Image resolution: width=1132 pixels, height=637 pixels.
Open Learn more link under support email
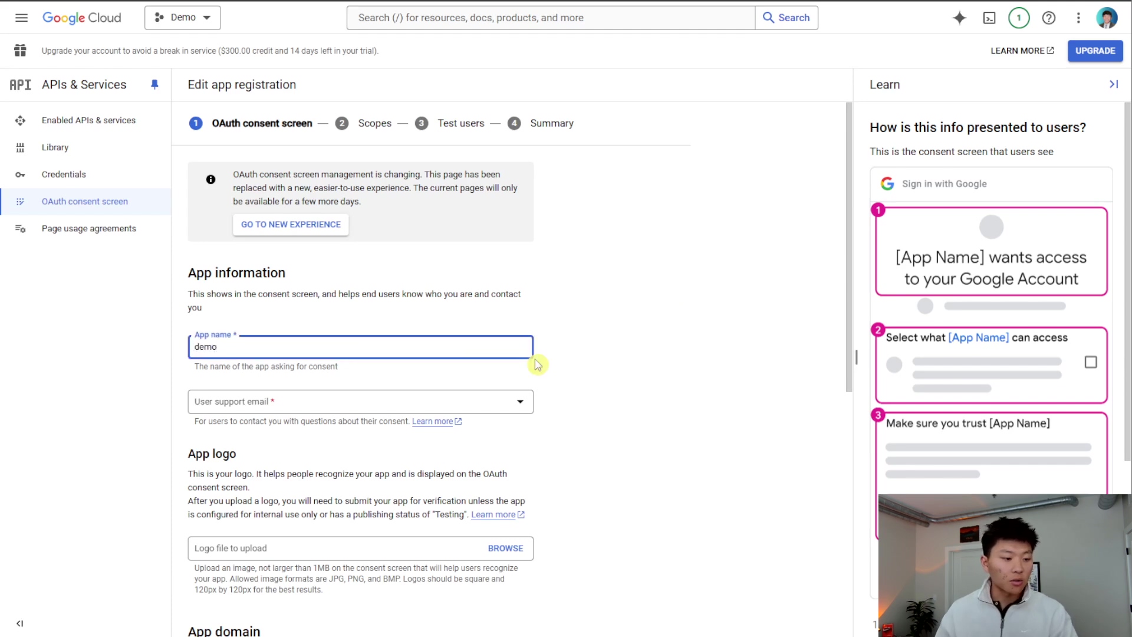pos(436,422)
